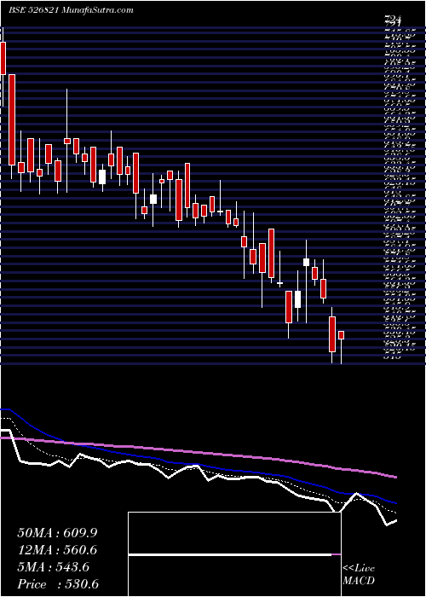Click the 12MA : 560.6 value
The width and height of the screenshot is (426, 597).
(57, 550)
